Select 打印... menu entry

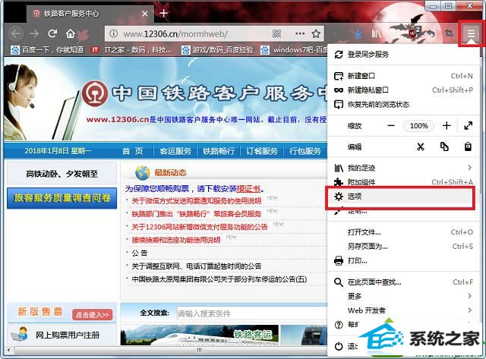[x=403, y=260]
